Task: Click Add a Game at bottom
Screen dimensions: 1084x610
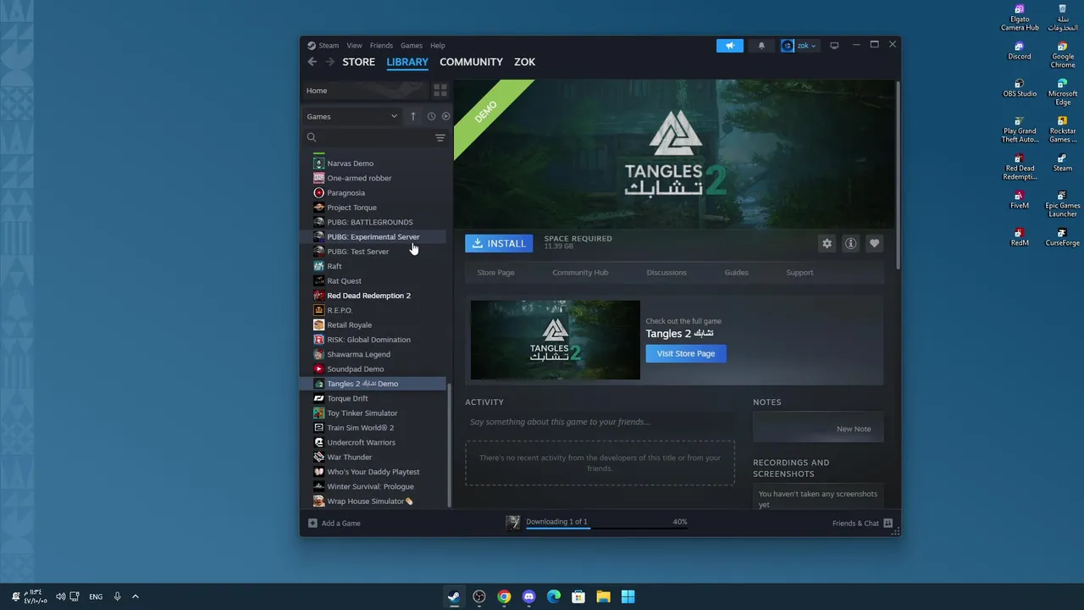Action: click(335, 524)
